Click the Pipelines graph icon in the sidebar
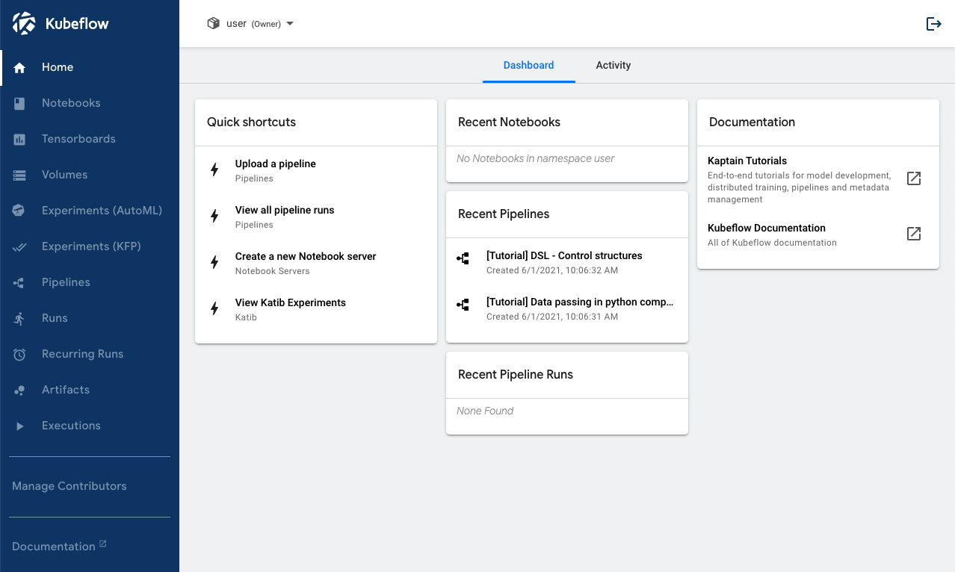This screenshot has width=955, height=572. pos(19,282)
